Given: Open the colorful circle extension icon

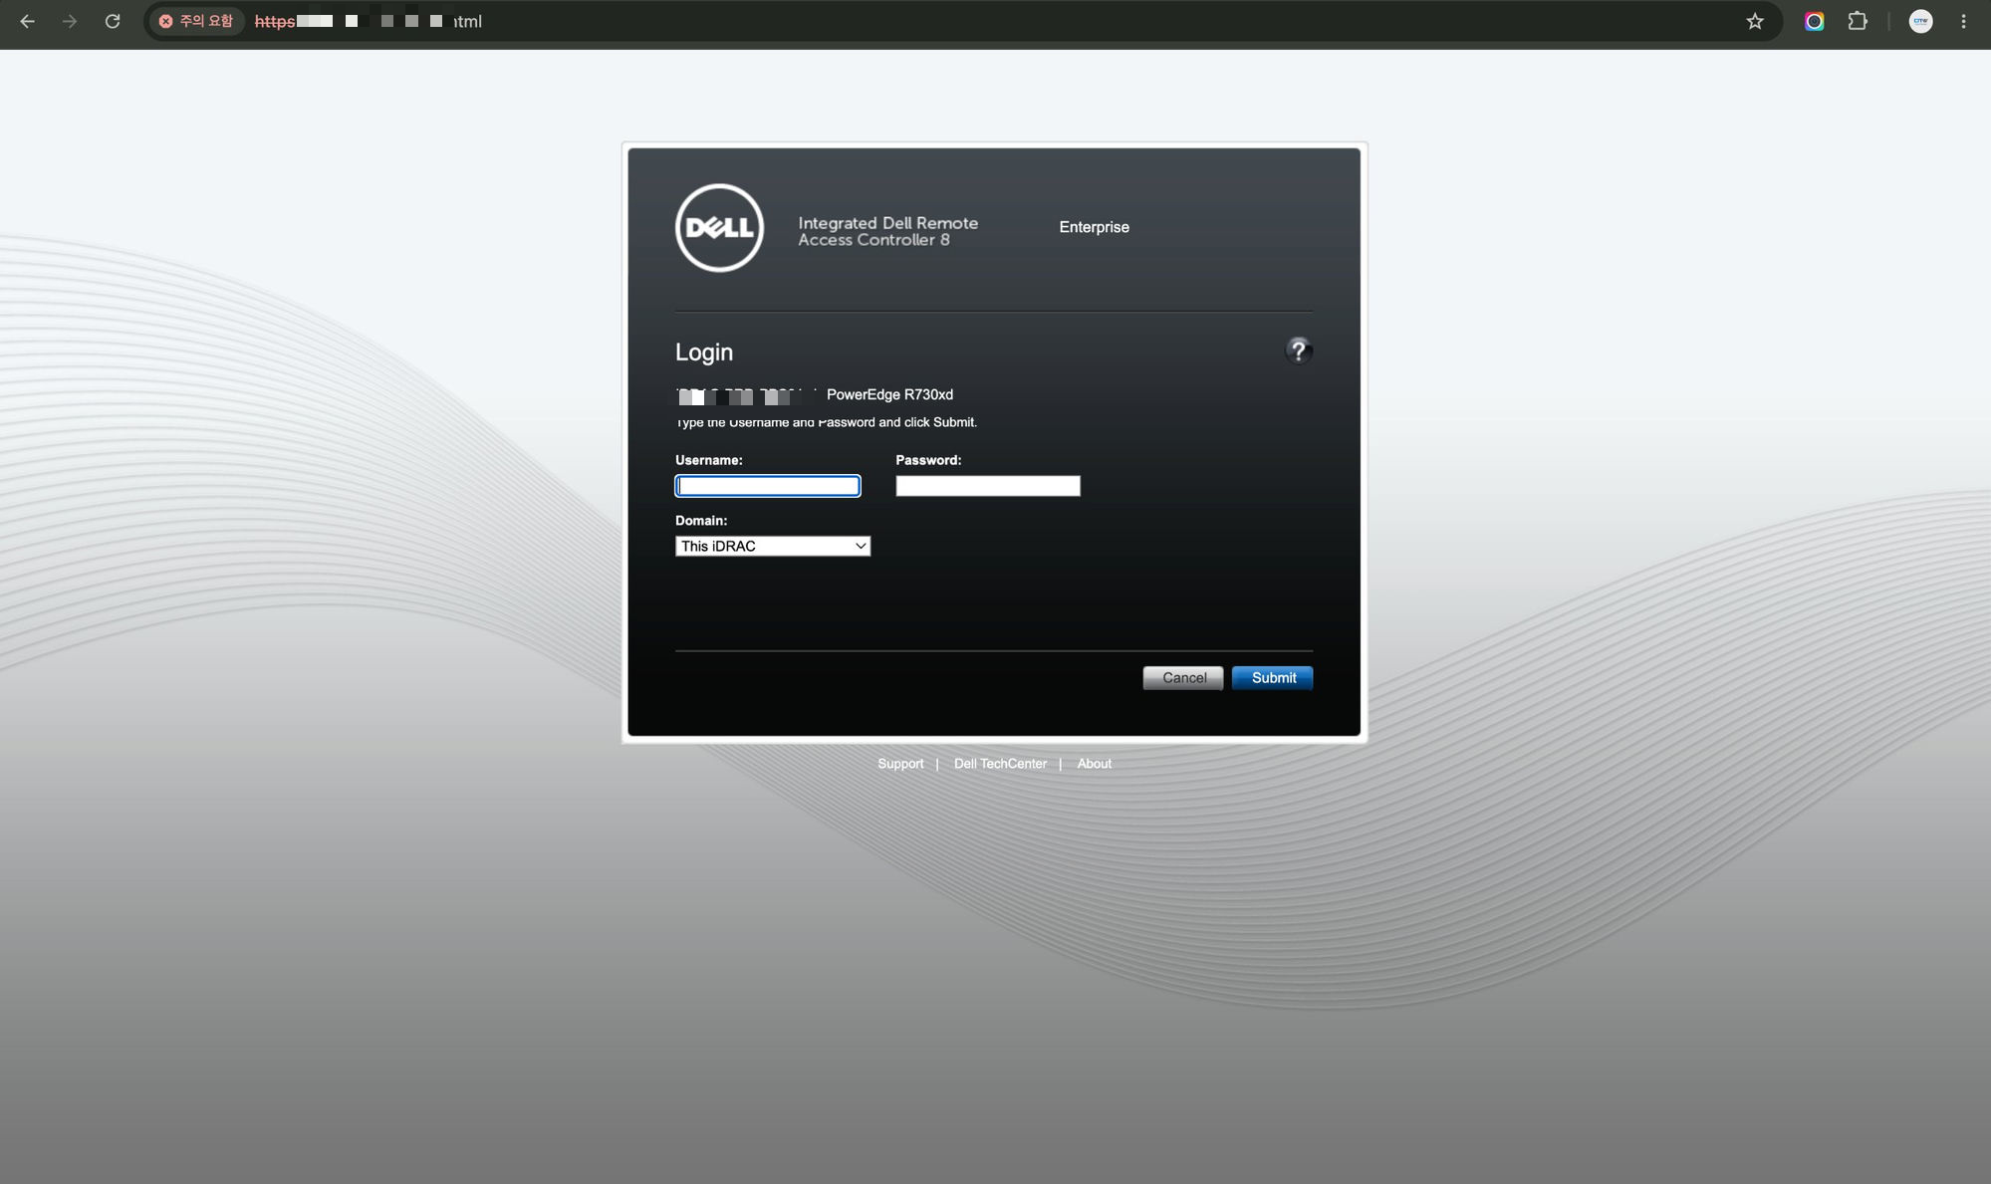Looking at the screenshot, I should pos(1815,21).
